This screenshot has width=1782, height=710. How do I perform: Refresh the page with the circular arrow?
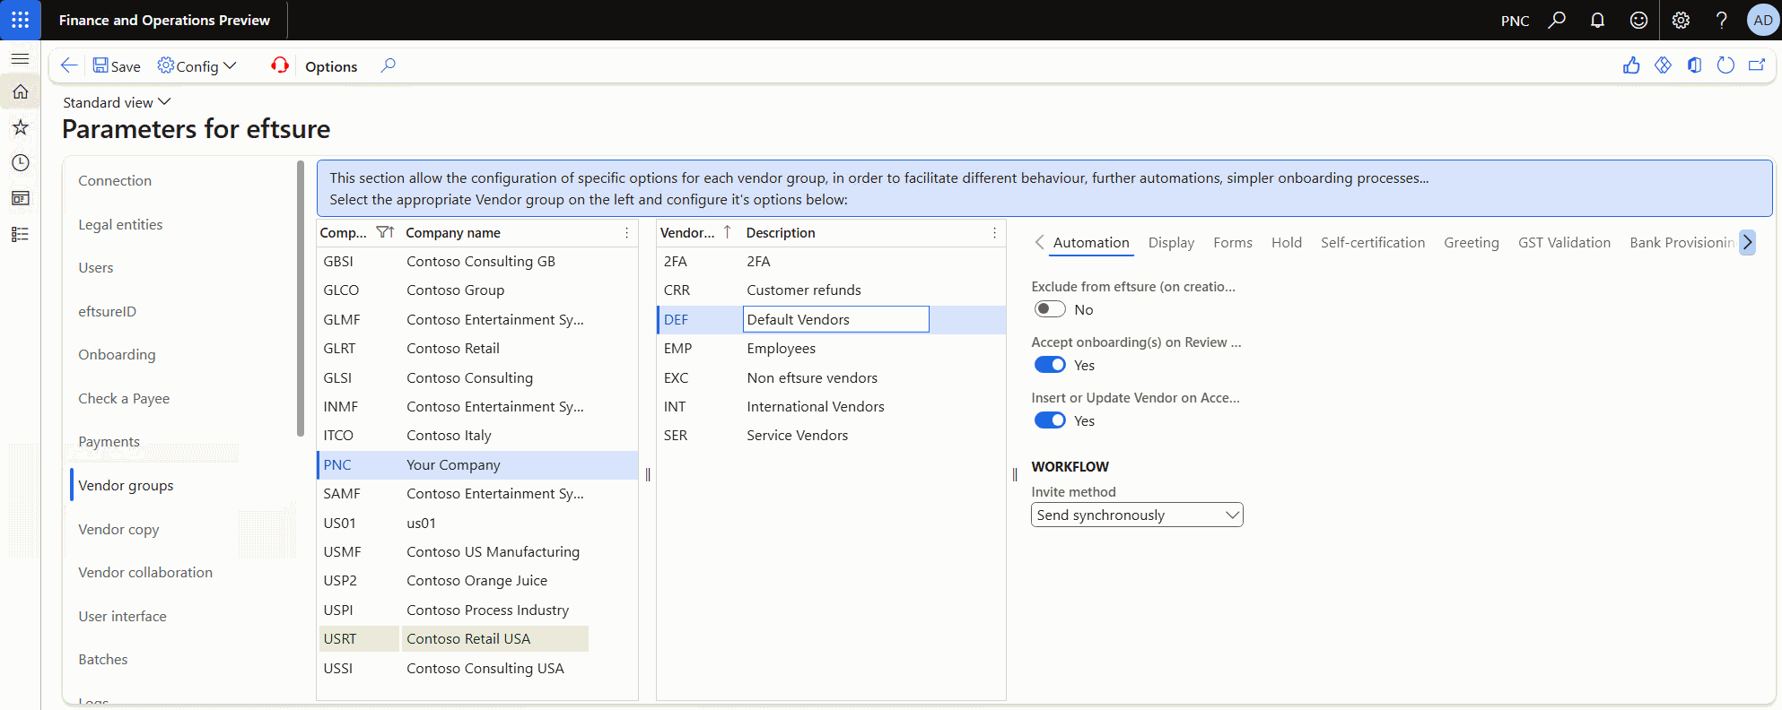[x=1725, y=65]
